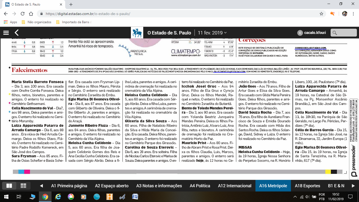Reload the page in Chrome
Image resolution: width=359 pixels, height=202 pixels.
[x=23, y=14]
